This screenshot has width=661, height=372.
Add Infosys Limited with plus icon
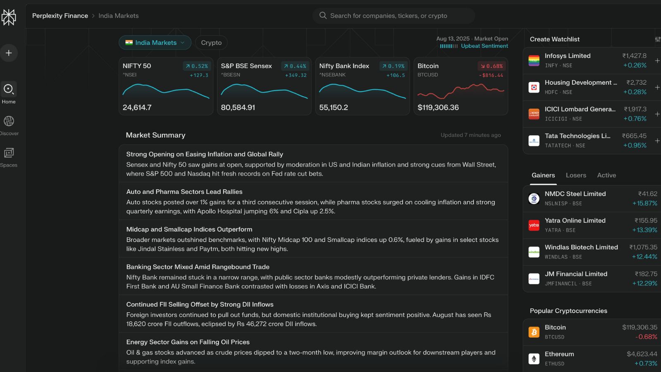click(x=657, y=61)
